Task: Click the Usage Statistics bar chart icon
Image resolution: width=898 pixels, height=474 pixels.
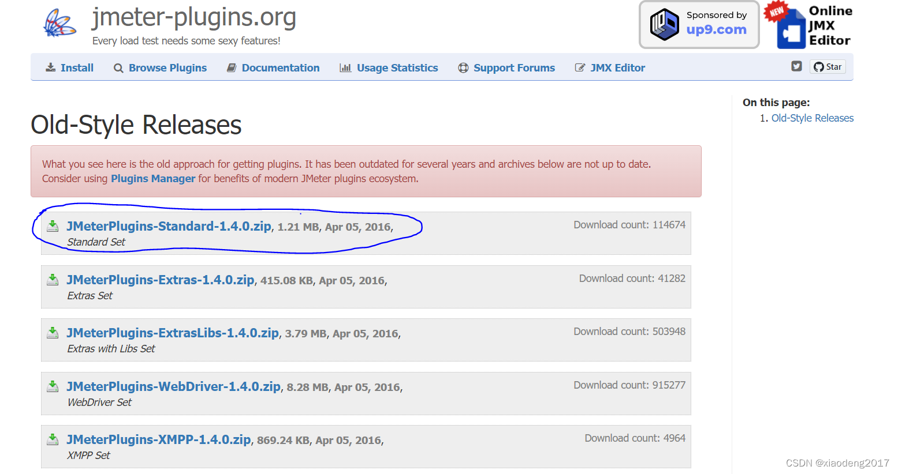Action: click(345, 68)
